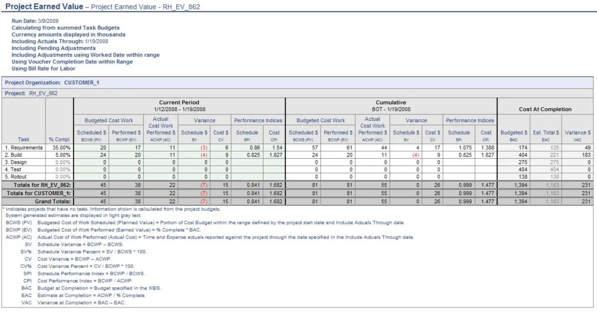Click the % Compl. column header

point(59,139)
